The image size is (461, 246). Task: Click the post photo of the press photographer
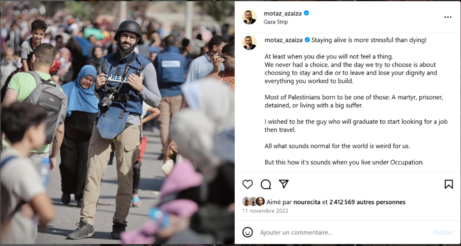point(117,122)
